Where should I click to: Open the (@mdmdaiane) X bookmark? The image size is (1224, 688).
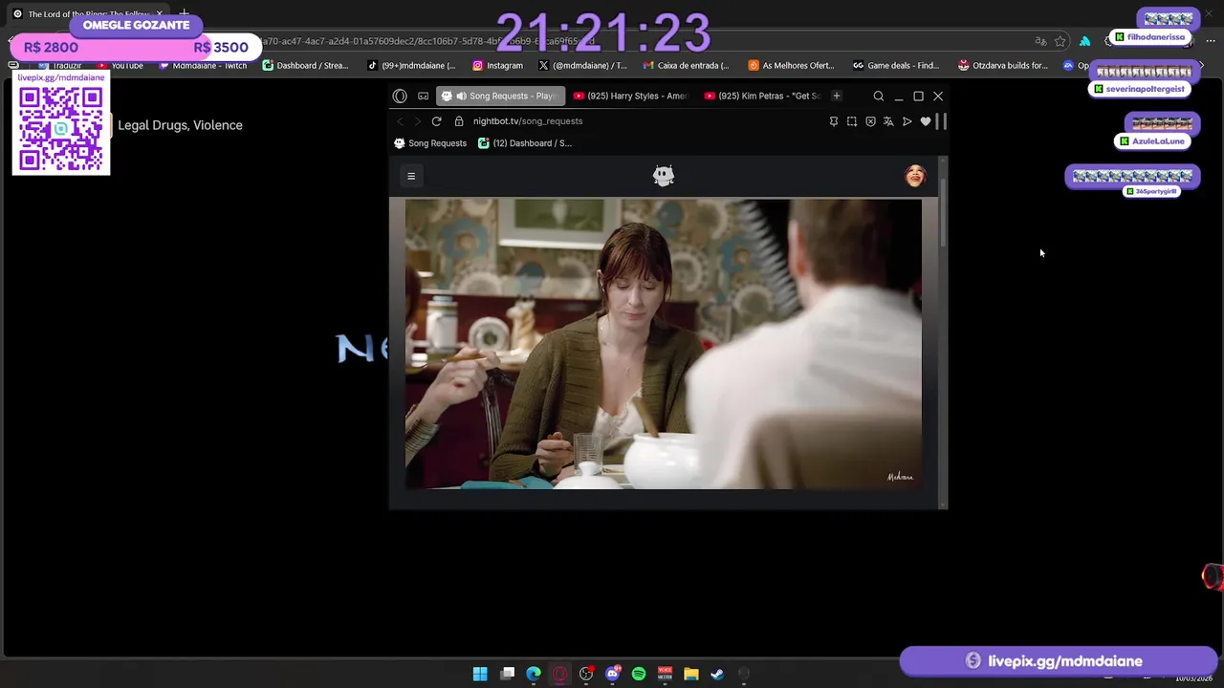coord(582,66)
